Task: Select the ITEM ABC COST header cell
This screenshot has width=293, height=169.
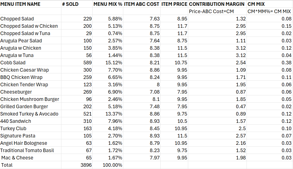Action: [142, 4]
